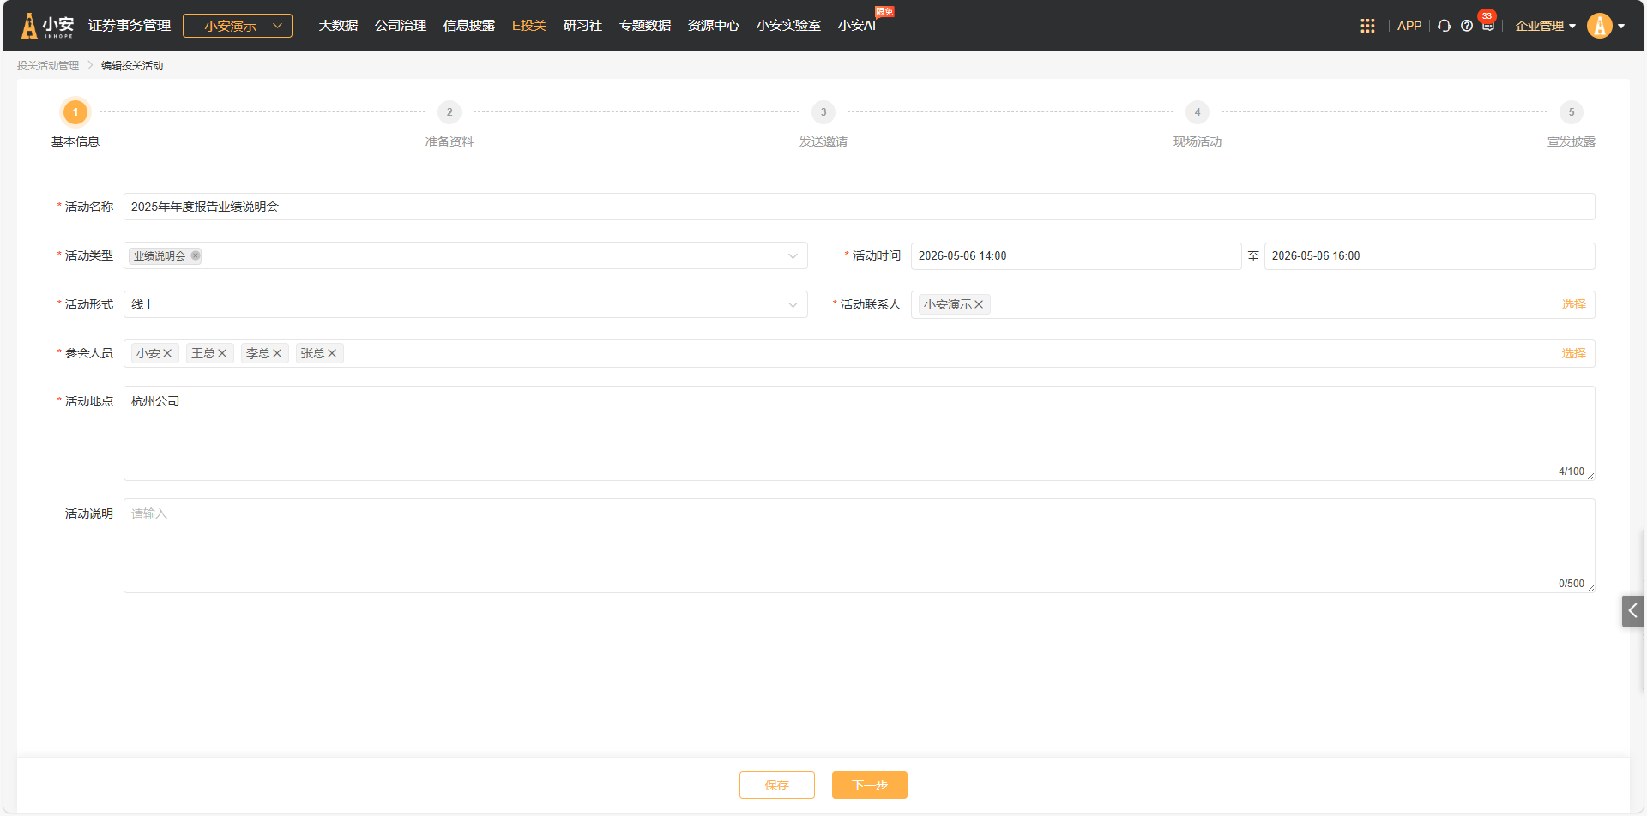Remove attendee 小安 tag
This screenshot has height=816, width=1647.
[x=167, y=353]
